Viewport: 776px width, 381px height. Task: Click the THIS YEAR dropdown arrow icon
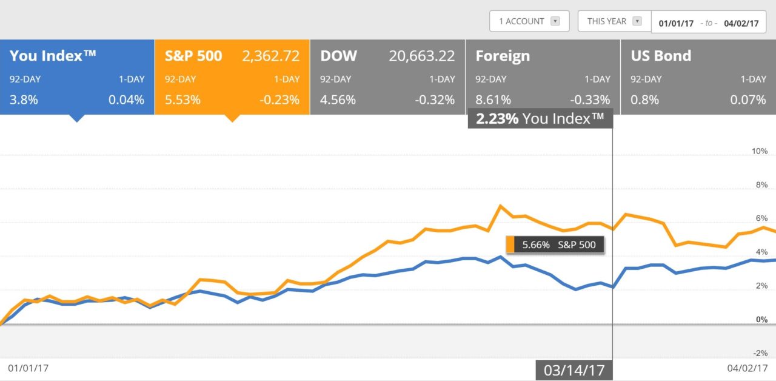637,21
